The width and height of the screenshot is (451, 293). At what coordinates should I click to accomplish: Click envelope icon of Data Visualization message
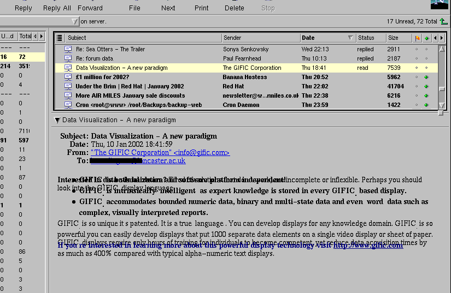point(68,68)
